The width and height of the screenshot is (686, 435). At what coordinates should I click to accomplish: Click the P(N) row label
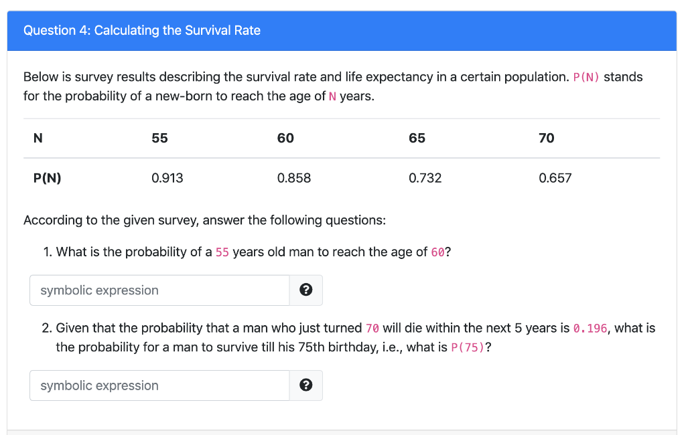pyautogui.click(x=47, y=178)
